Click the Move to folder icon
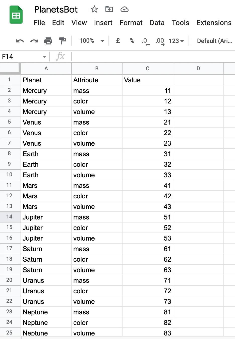This screenshot has width=235, height=339. [109, 9]
